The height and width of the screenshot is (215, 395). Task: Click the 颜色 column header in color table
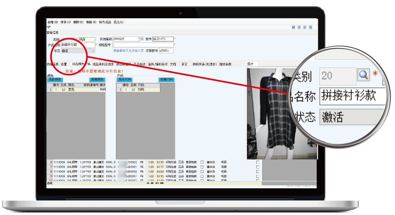75,85
